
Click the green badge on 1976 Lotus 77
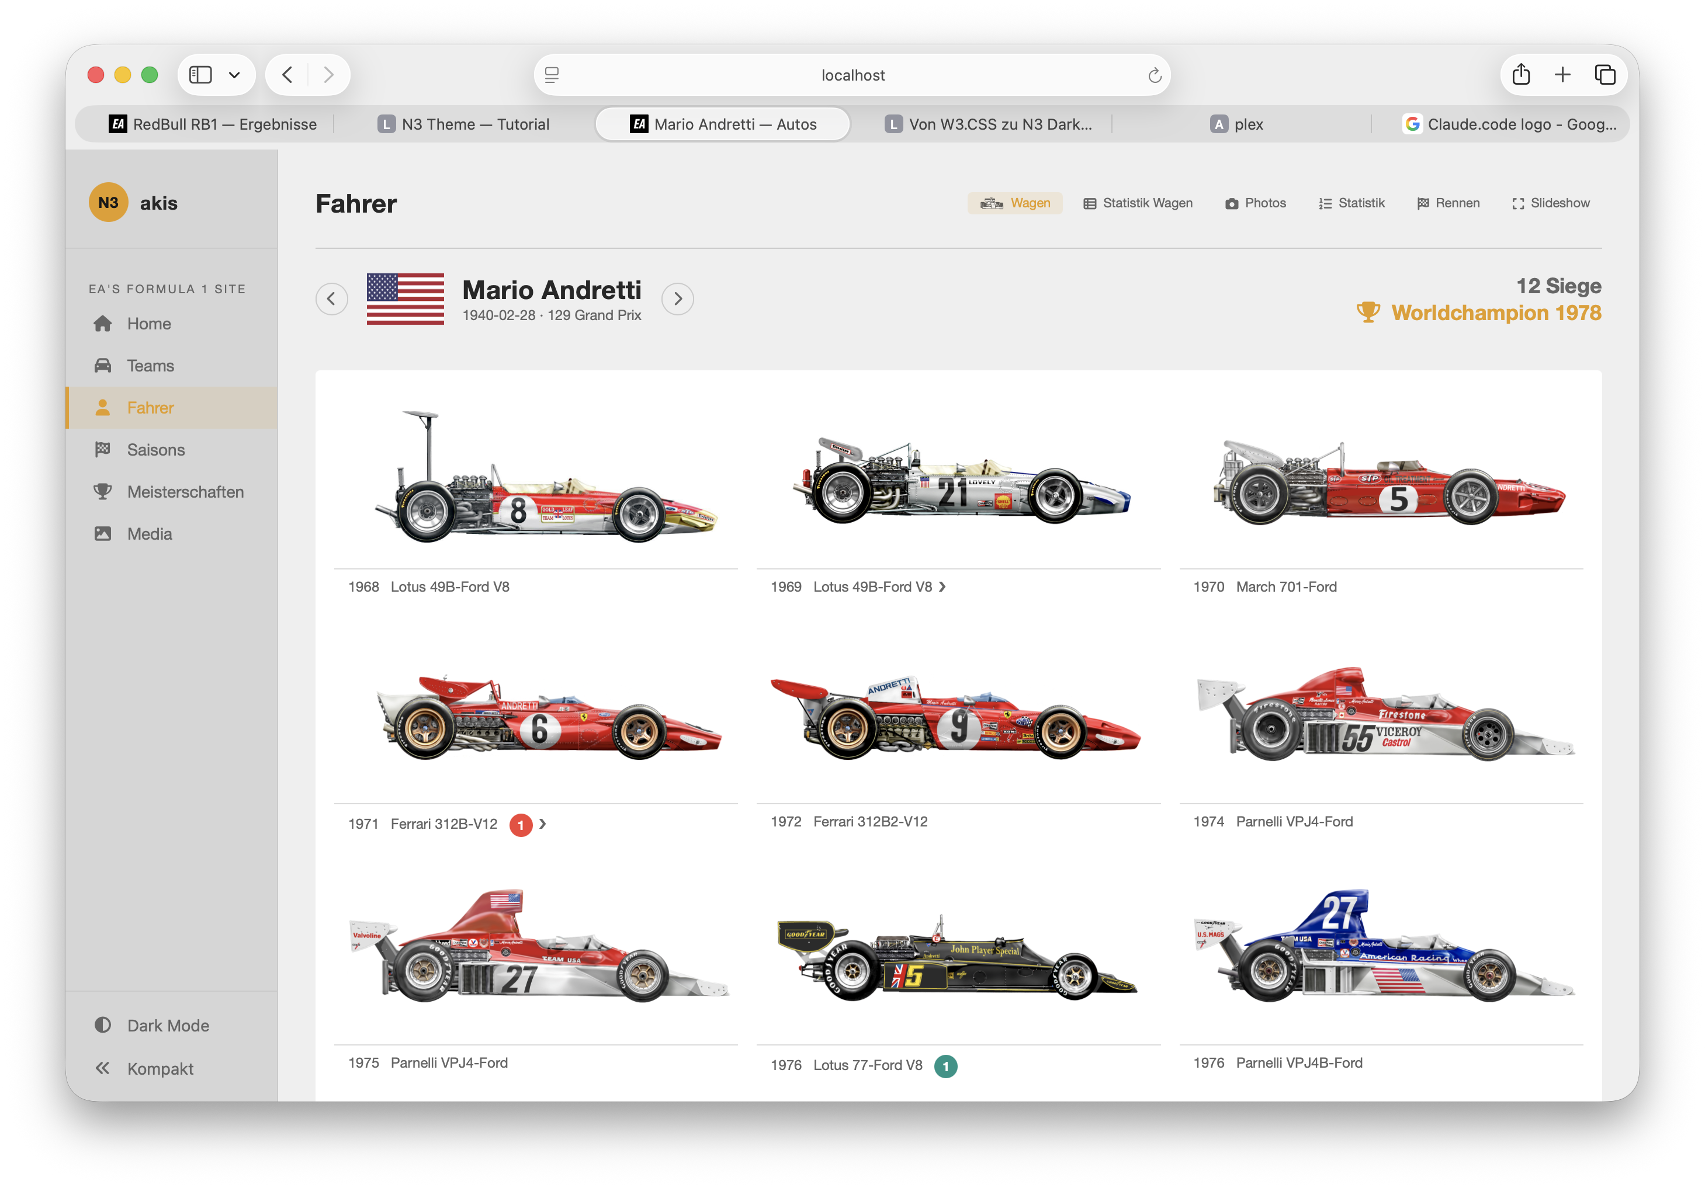coord(945,1065)
